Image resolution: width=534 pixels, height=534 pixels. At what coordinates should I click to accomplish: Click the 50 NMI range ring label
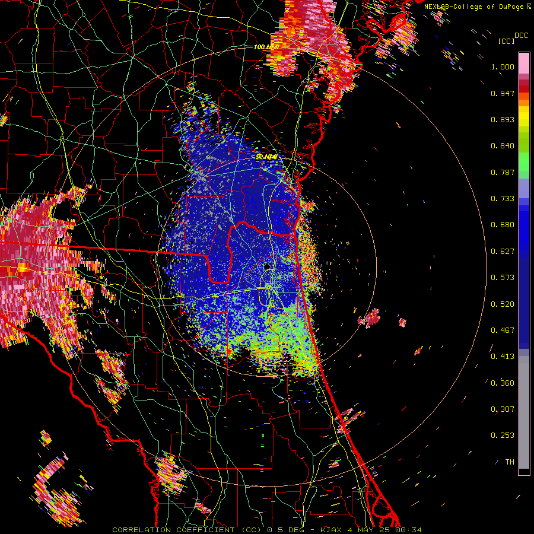(x=266, y=157)
